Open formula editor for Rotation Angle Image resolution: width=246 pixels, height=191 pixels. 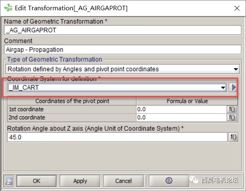coord(234,137)
